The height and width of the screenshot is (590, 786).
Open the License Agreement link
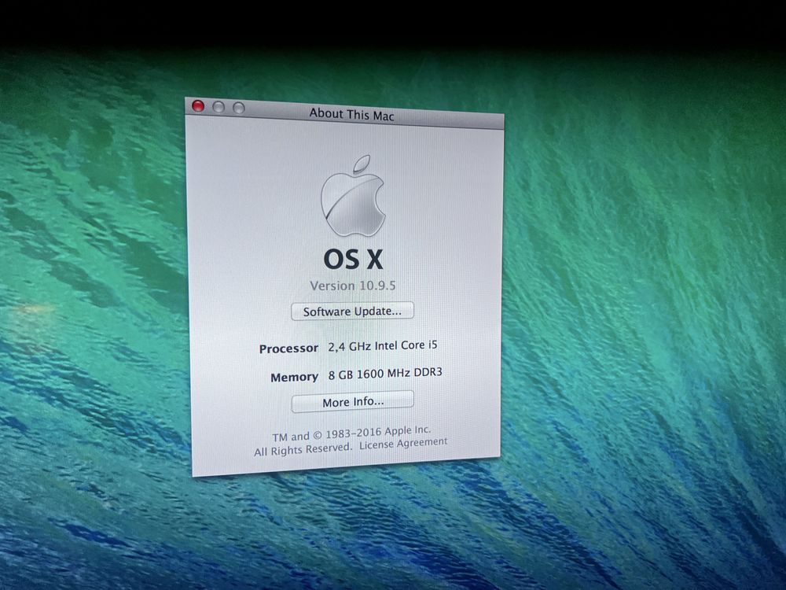point(403,444)
